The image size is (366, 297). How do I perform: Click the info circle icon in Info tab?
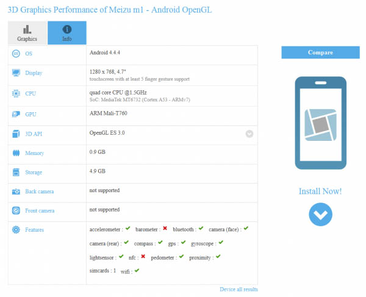67,29
